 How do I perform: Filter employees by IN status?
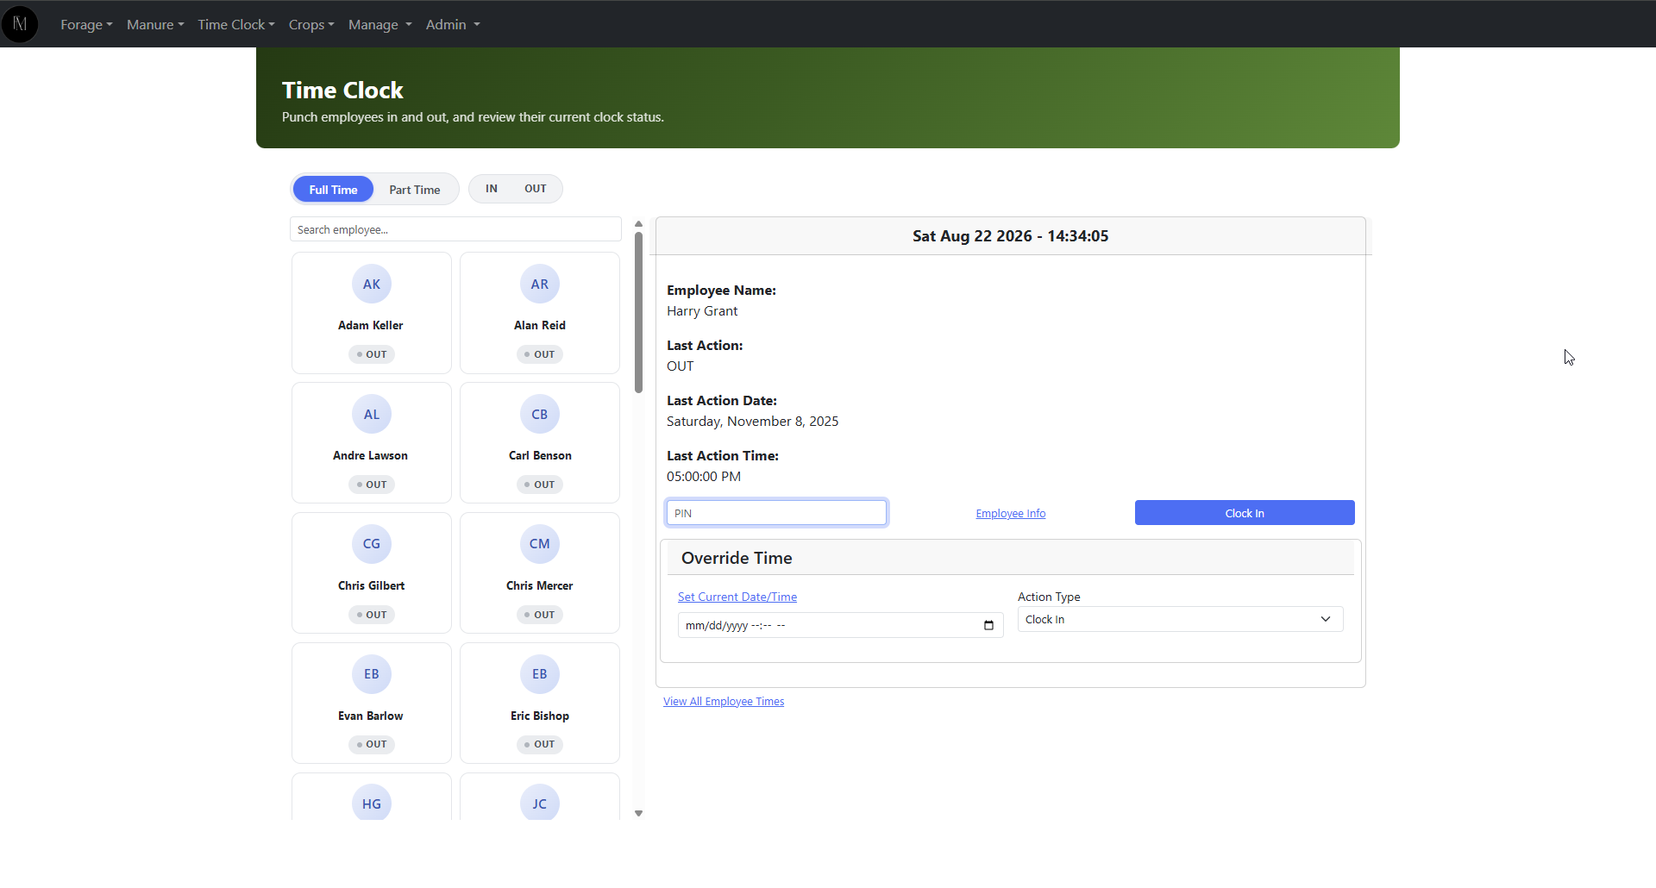click(x=492, y=189)
